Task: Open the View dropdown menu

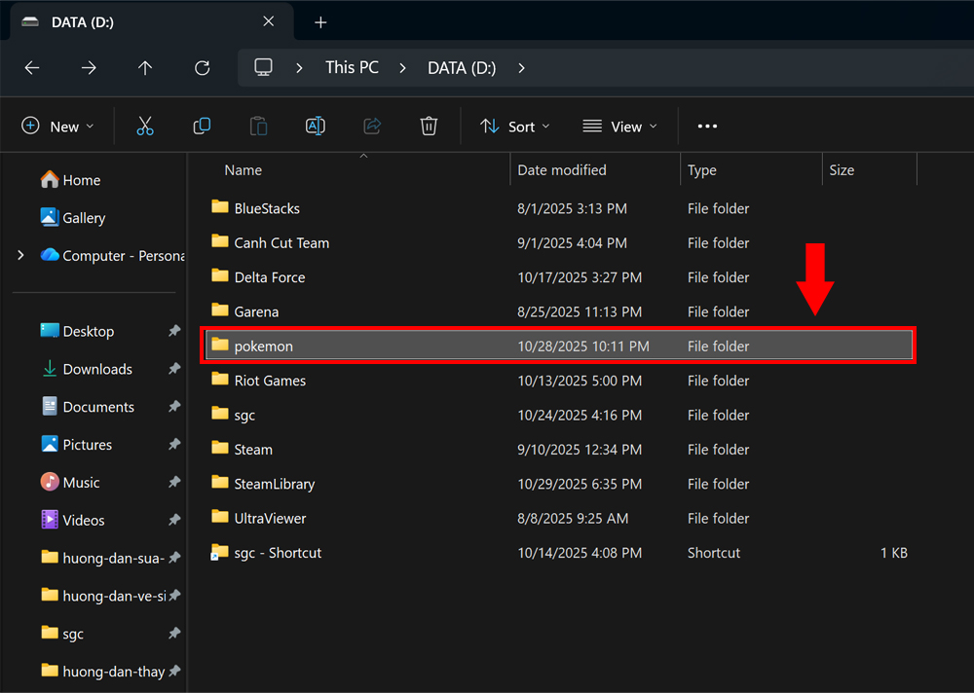Action: coord(619,127)
